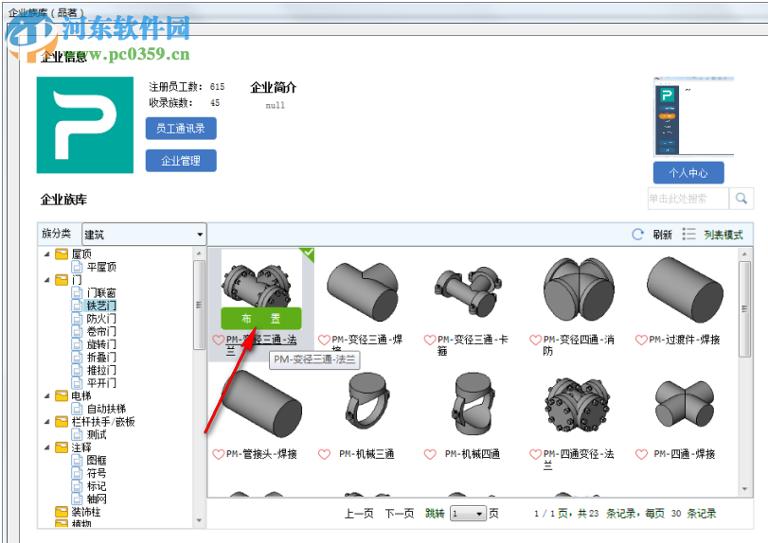
Task: Favorite PM-变径三通-焊接 with heart icon
Action: tap(324, 340)
